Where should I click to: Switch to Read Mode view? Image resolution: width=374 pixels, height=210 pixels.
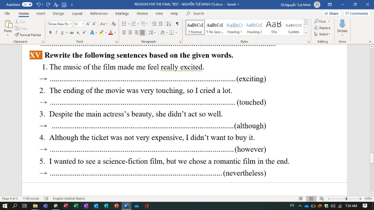pyautogui.click(x=301, y=199)
